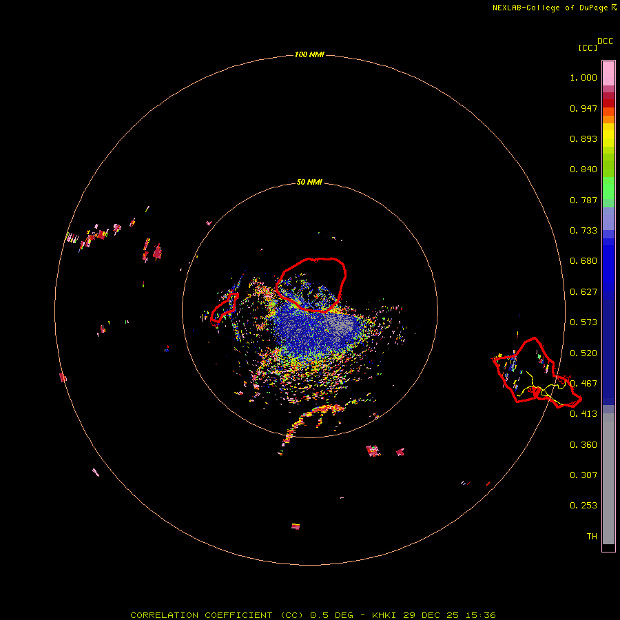Click the 50 NMI range ring label

pos(309,183)
